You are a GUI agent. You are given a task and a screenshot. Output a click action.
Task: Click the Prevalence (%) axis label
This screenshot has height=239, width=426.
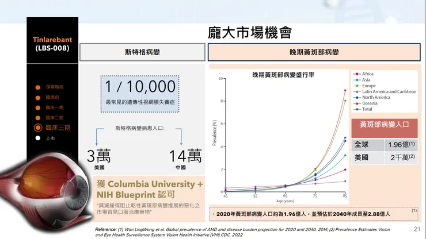215,133
